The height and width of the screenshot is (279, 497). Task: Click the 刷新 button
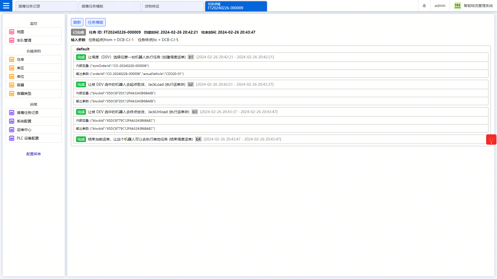(x=77, y=22)
